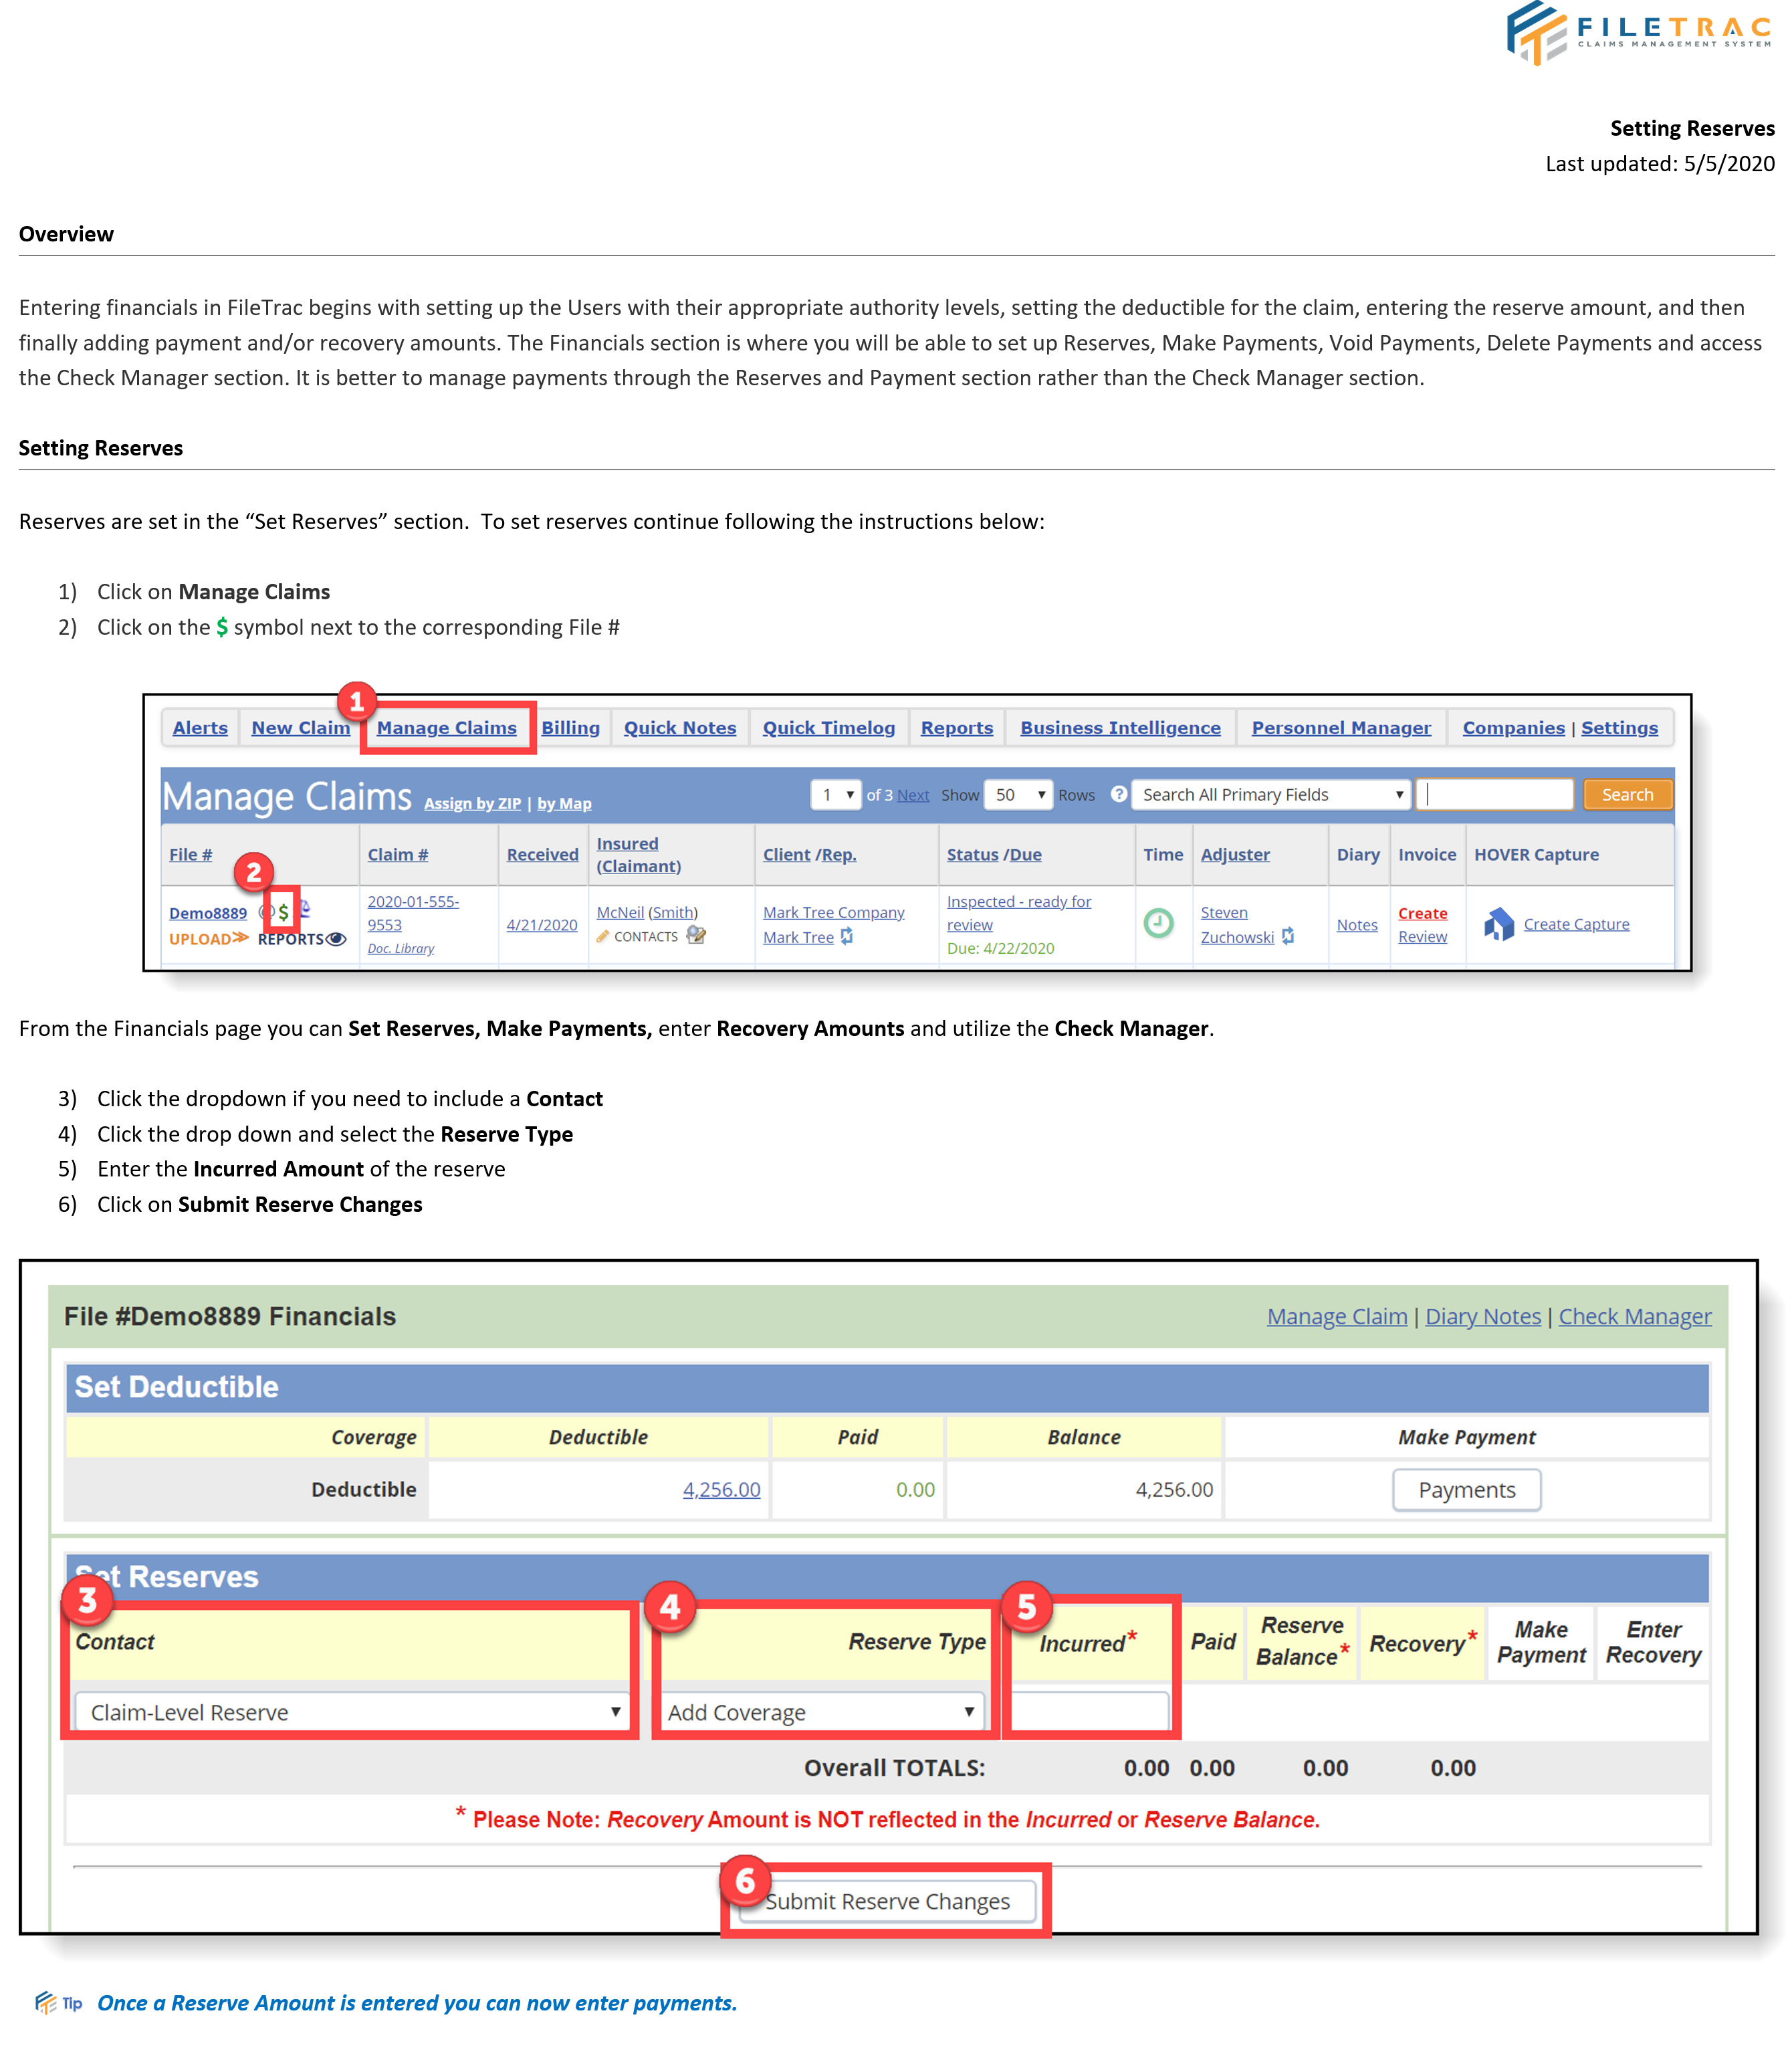Image resolution: width=1792 pixels, height=2068 pixels.
Task: Click the green dollar financials icon
Action: pyautogui.click(x=284, y=912)
